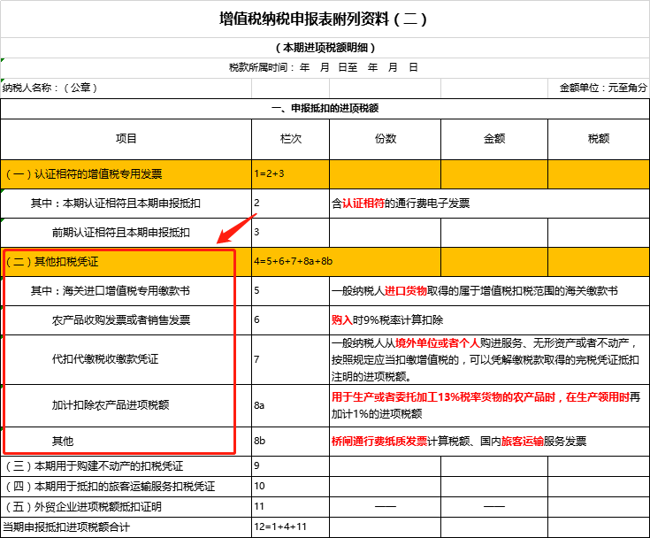Viewport: 650px width, 538px height.
Task: Select the formula cell 12=1+4+11
Action: coord(291,527)
